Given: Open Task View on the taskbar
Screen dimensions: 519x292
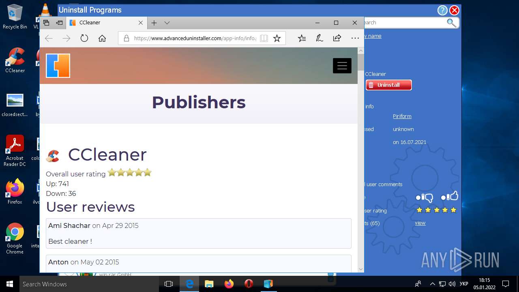Looking at the screenshot, I should click(169, 284).
